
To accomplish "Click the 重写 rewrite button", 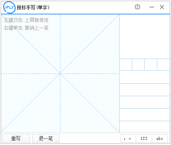I will point(16,138).
